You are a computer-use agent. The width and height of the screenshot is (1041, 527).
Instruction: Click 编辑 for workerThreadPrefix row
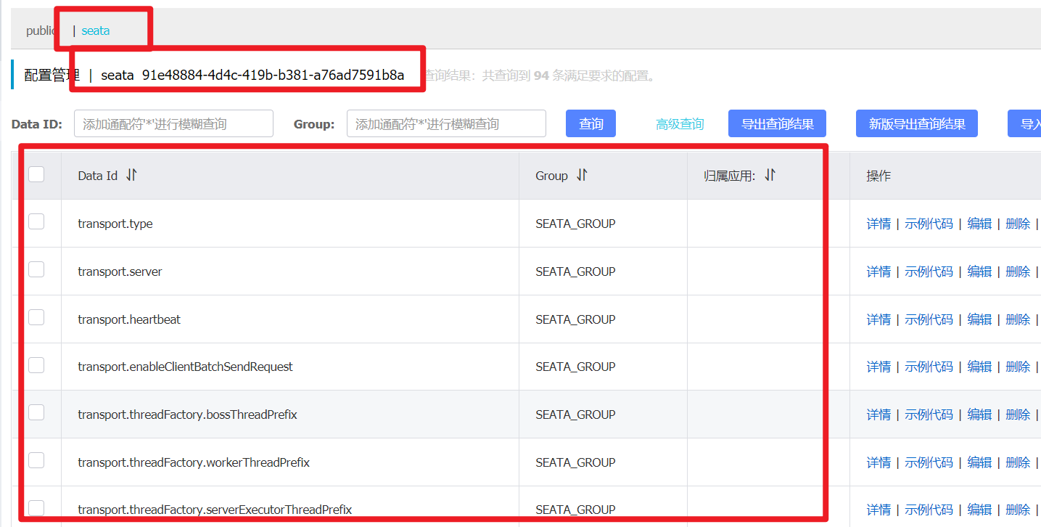point(979,462)
